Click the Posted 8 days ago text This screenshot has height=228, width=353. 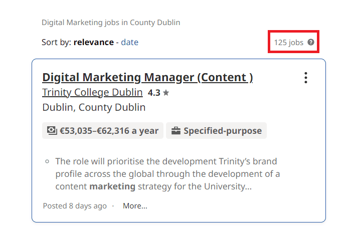pos(75,206)
